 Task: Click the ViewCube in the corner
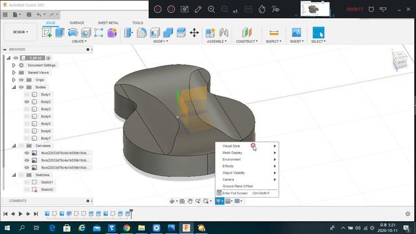400,60
